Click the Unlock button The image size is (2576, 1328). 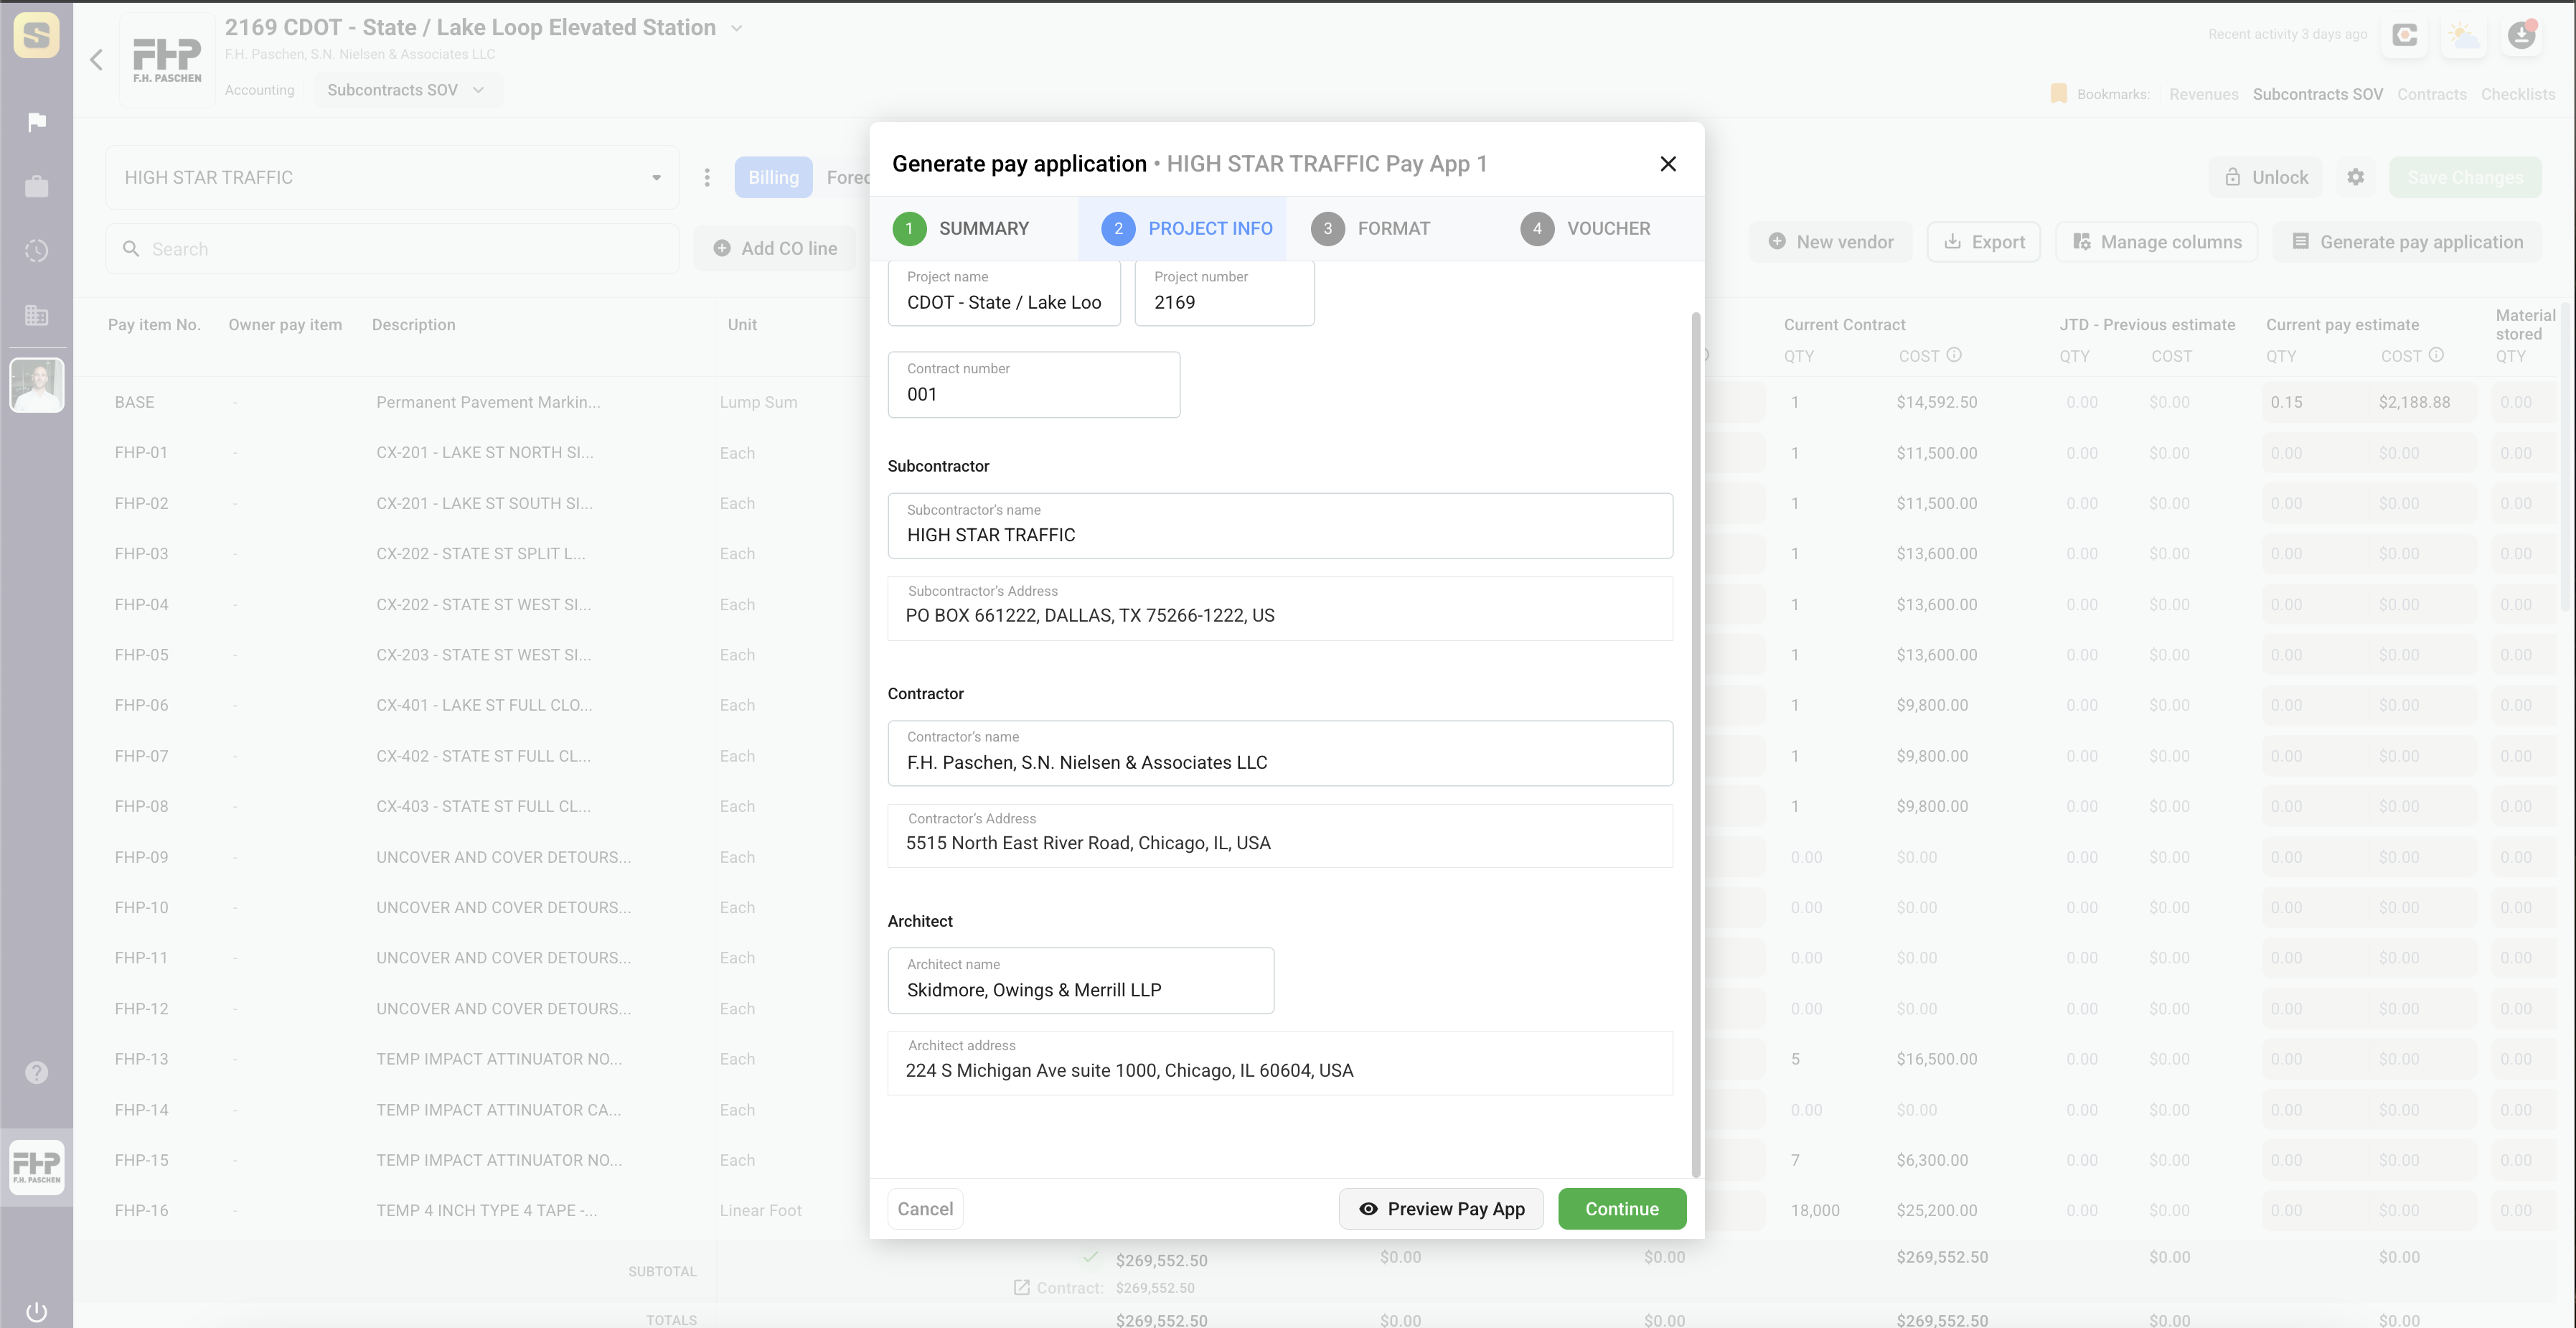pyautogui.click(x=2266, y=177)
